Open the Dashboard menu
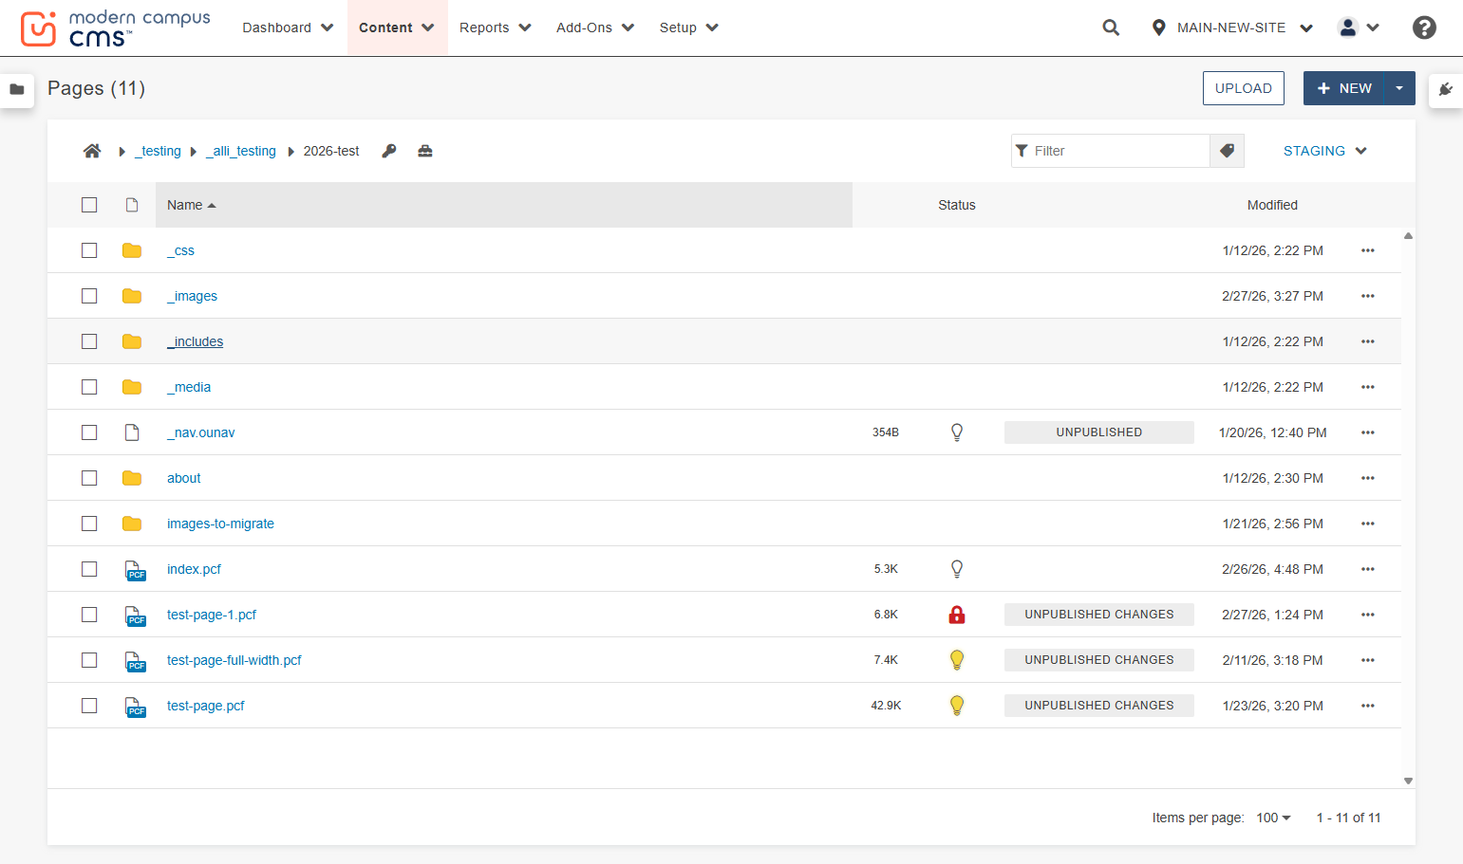 point(288,28)
